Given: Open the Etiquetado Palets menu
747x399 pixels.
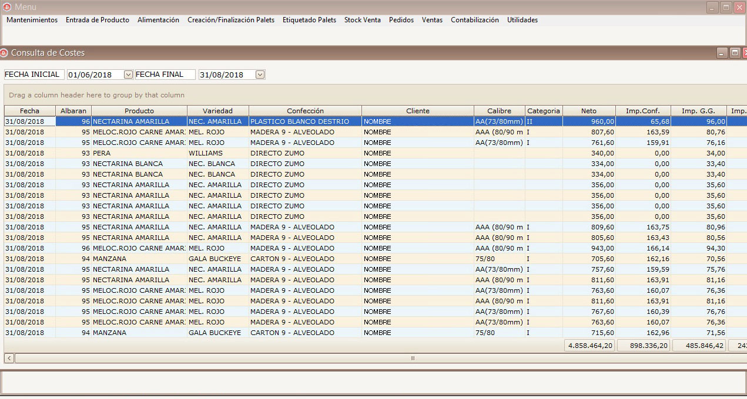Looking at the screenshot, I should 309,20.
